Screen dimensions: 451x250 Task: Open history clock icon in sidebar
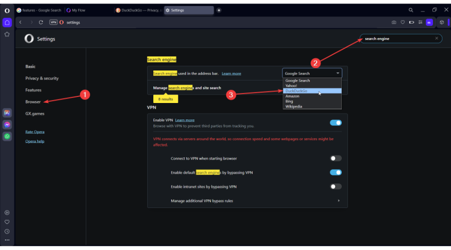7,231
